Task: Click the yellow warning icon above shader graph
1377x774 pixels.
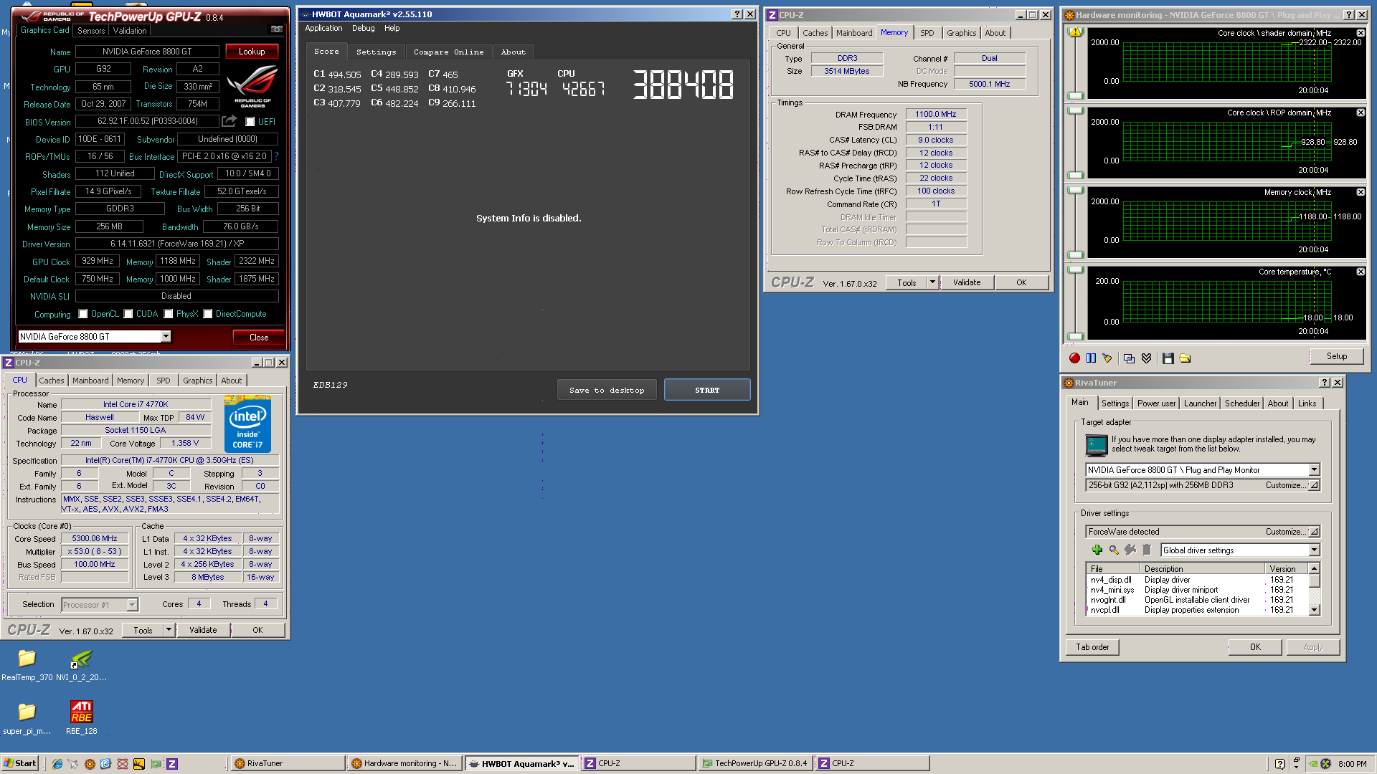Action: pos(1075,32)
